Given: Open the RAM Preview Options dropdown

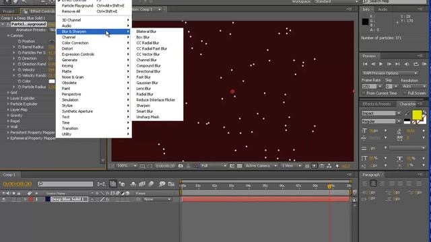Looking at the screenshot, I should pyautogui.click(x=390, y=73).
